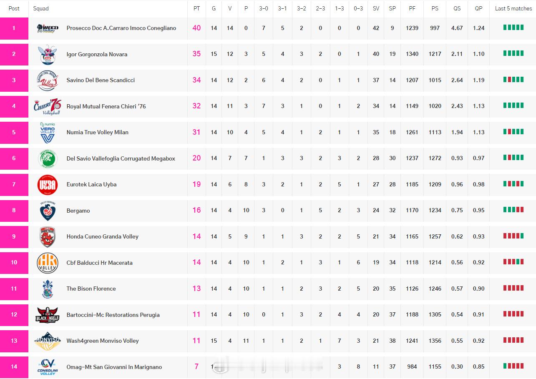Screen dimensions: 536x379
Task: Click the PT points column header
Action: pos(196,8)
